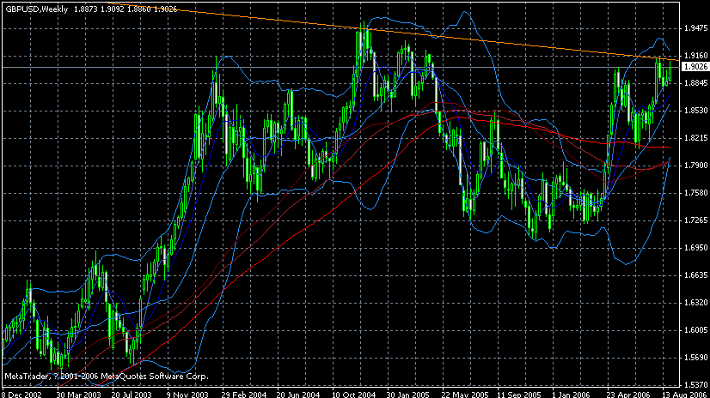Select the 10 Oct 2004 time label
This screenshot has width=710, height=398.
(x=353, y=394)
